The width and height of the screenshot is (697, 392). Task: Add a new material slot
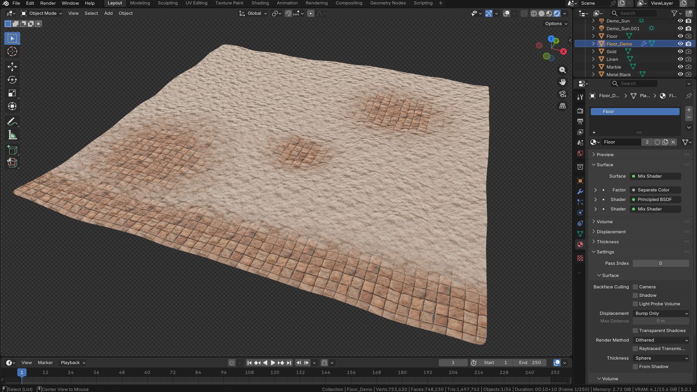coord(689,110)
